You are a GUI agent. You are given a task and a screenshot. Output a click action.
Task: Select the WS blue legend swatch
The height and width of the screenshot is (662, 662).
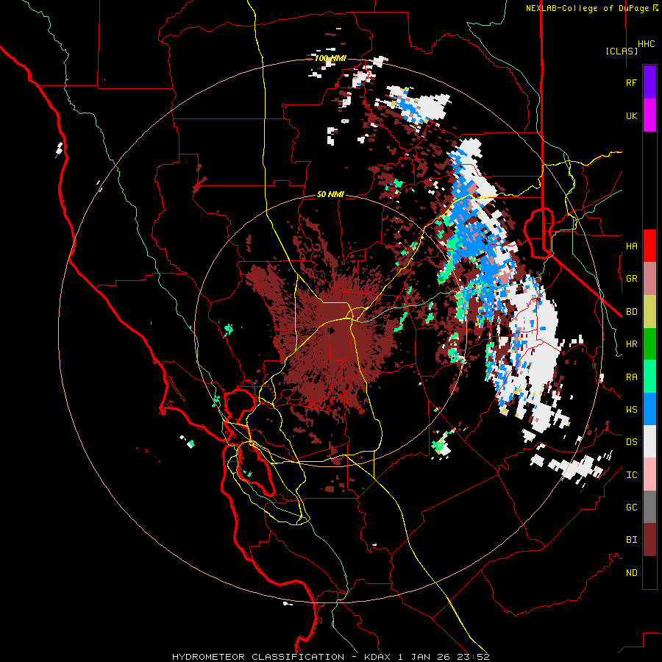pos(649,409)
